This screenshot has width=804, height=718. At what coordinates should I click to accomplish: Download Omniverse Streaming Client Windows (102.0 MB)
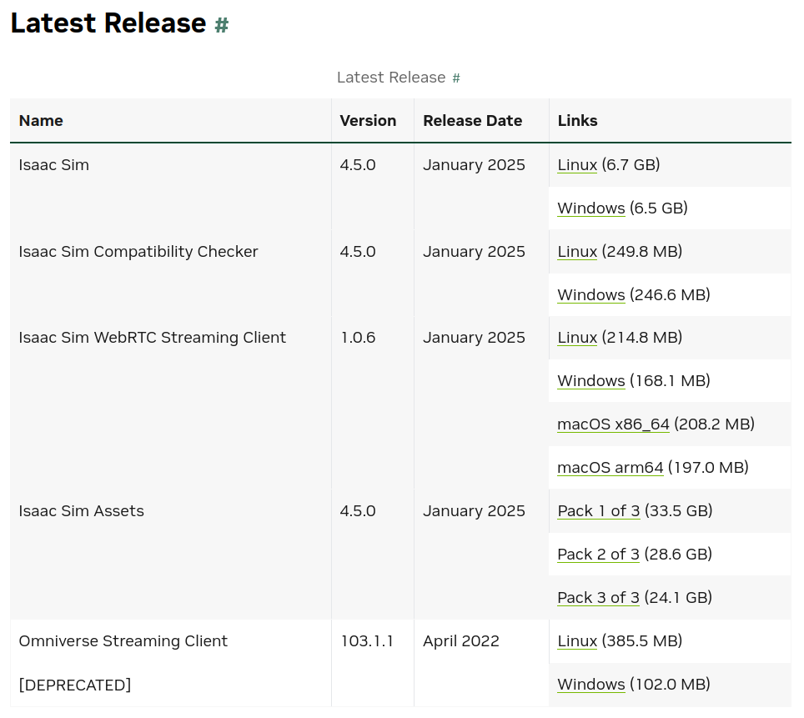click(590, 685)
